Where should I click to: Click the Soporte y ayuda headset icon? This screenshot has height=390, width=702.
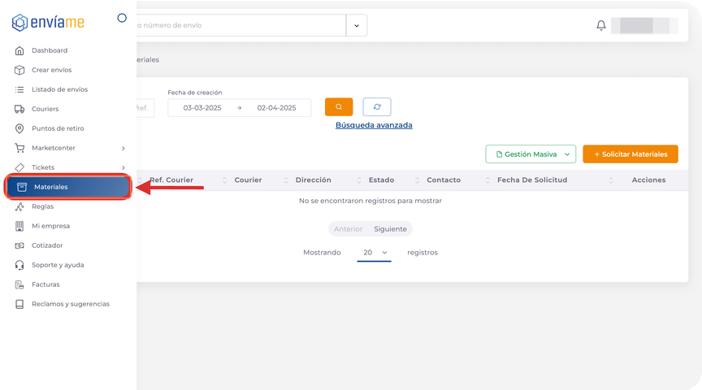point(19,265)
